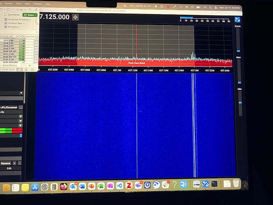Click the Comments button in Excel
Image resolution: width=273 pixels, height=205 pixels.
[12, 15]
